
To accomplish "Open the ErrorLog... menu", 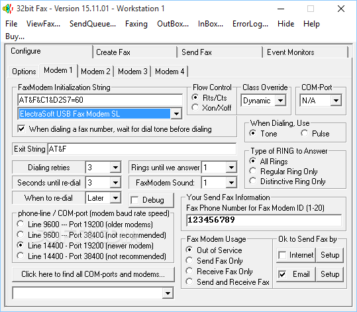I will coord(250,24).
